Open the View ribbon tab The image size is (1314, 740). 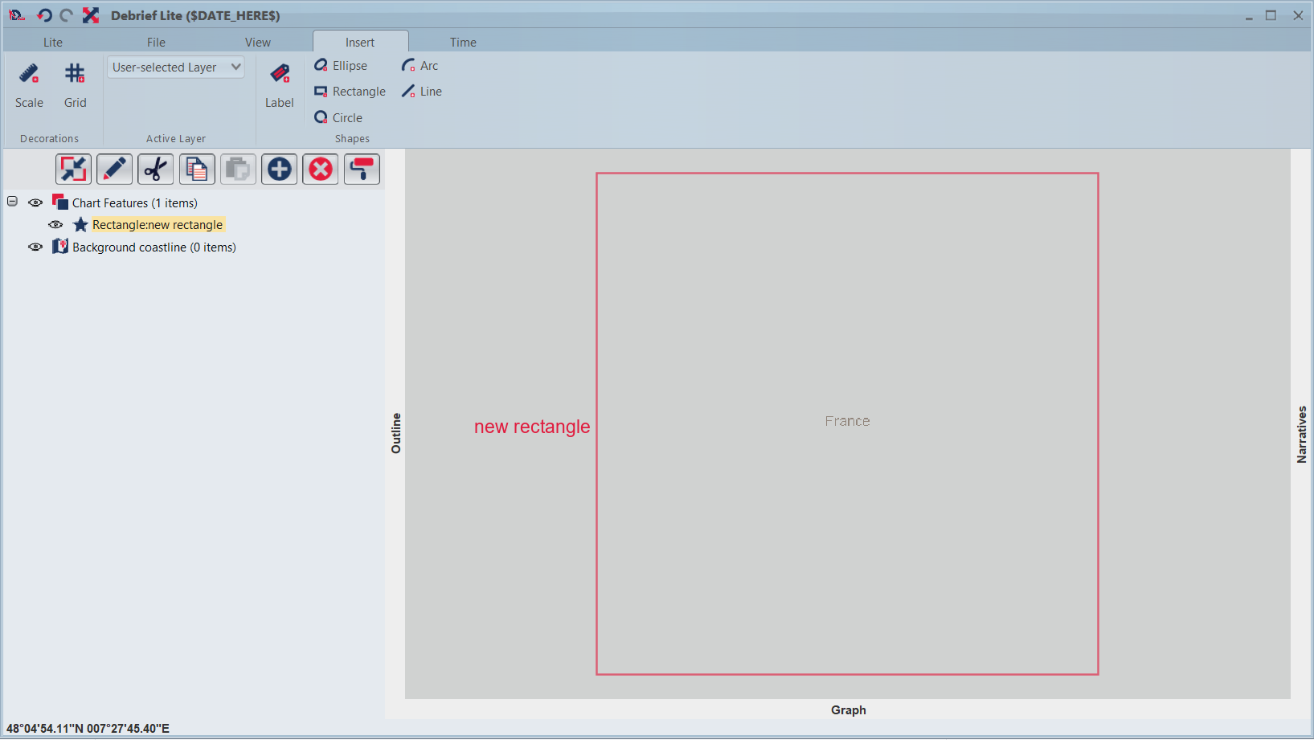pyautogui.click(x=258, y=43)
